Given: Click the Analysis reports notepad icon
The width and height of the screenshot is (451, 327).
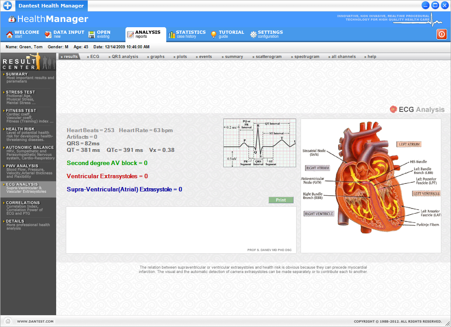Looking at the screenshot, I should coord(130,35).
